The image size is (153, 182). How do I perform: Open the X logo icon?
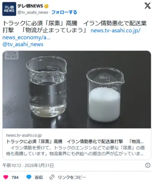point(148,6)
